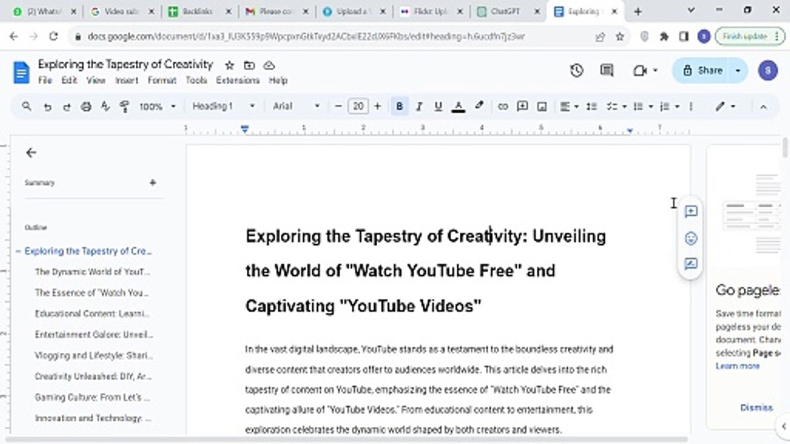Jump to 'Gaming Culture: From Let's...' outline item

93,397
